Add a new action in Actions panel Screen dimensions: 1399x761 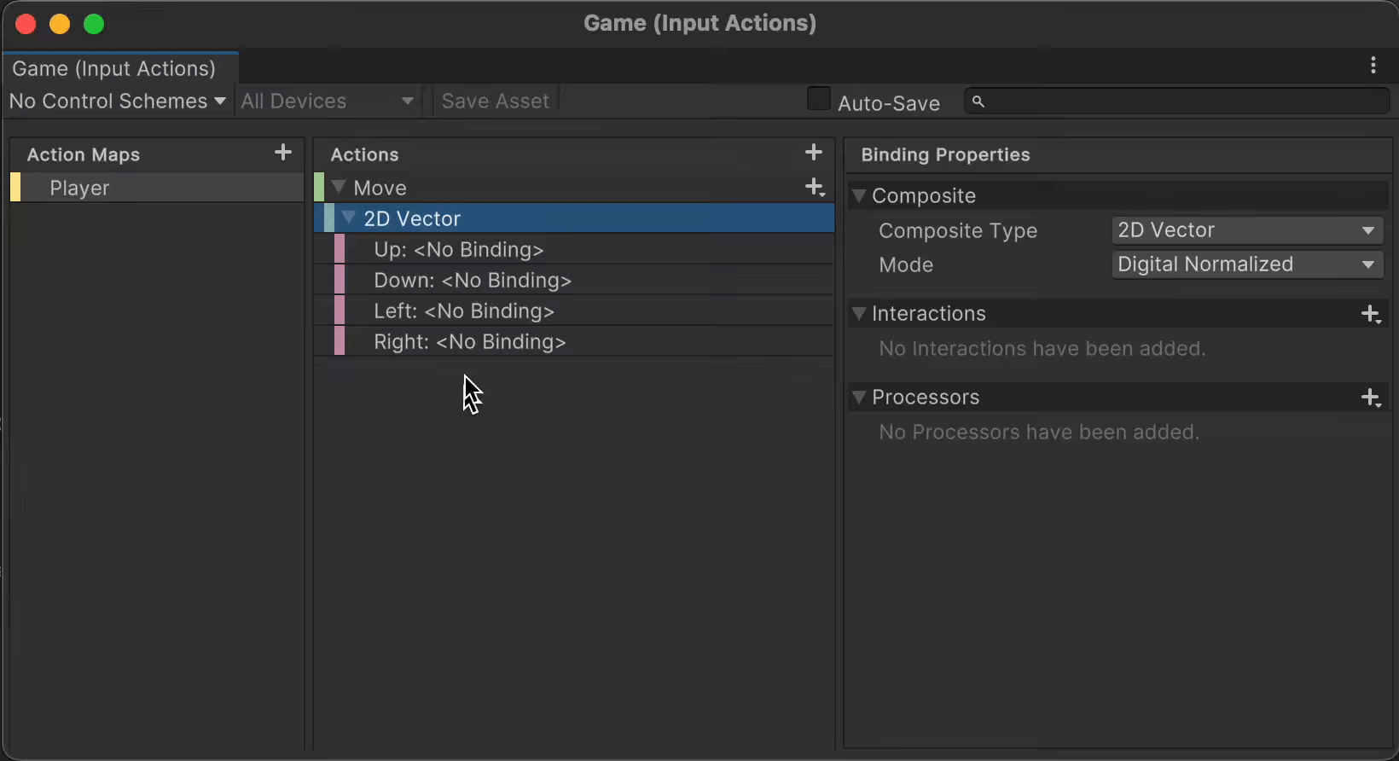(x=814, y=153)
